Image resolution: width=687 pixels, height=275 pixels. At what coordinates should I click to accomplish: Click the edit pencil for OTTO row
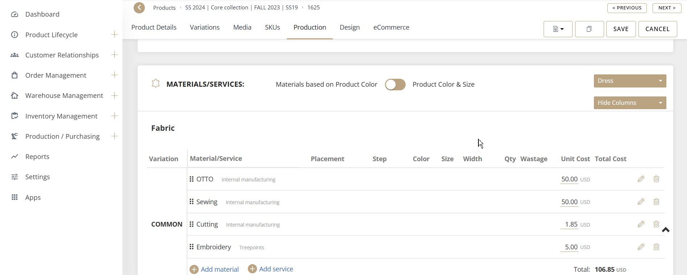(x=641, y=179)
